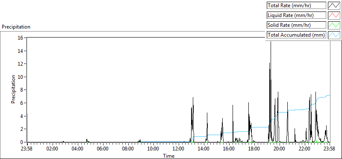Image resolution: width=342 pixels, height=159 pixels.
Task: Select the Total Accumulated (mm) legend label
Action: pos(296,35)
